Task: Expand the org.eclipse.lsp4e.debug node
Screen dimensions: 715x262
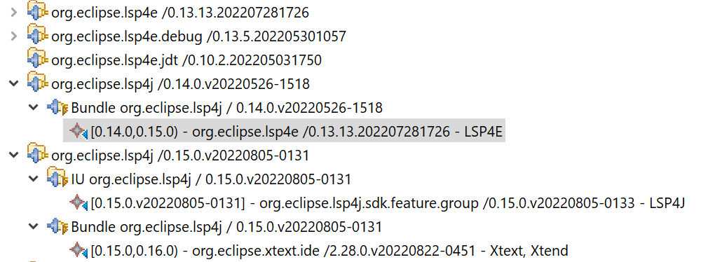Action: coord(14,35)
